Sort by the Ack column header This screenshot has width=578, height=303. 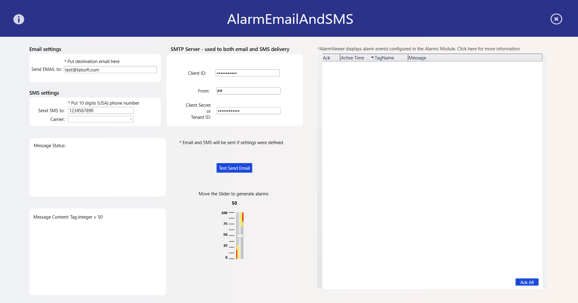327,58
